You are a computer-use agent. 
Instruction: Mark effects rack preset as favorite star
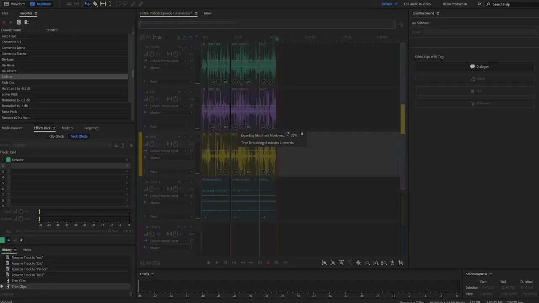coord(131,145)
